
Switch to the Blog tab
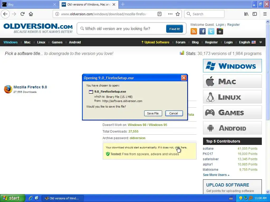(x=29, y=4)
